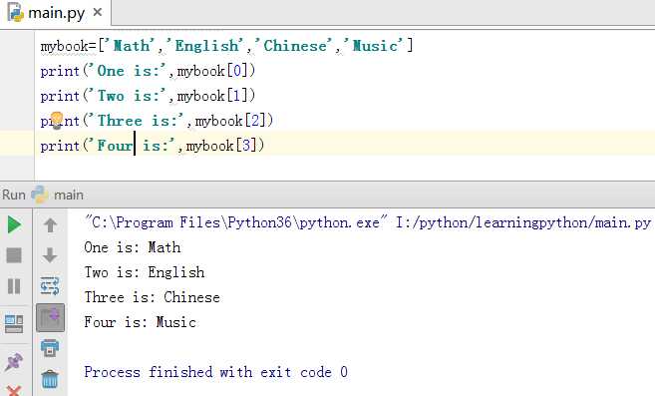This screenshot has height=396, width=655.
Task: Close the main.py tab
Action: (98, 13)
